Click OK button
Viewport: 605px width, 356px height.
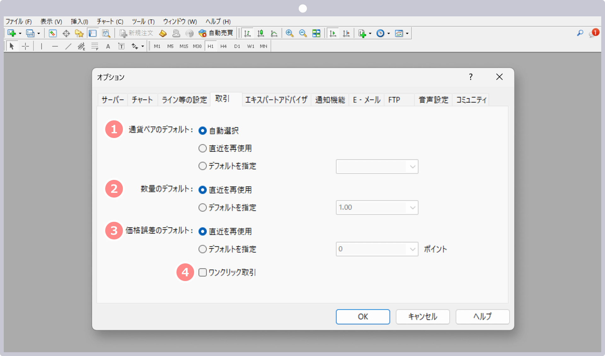(x=363, y=317)
